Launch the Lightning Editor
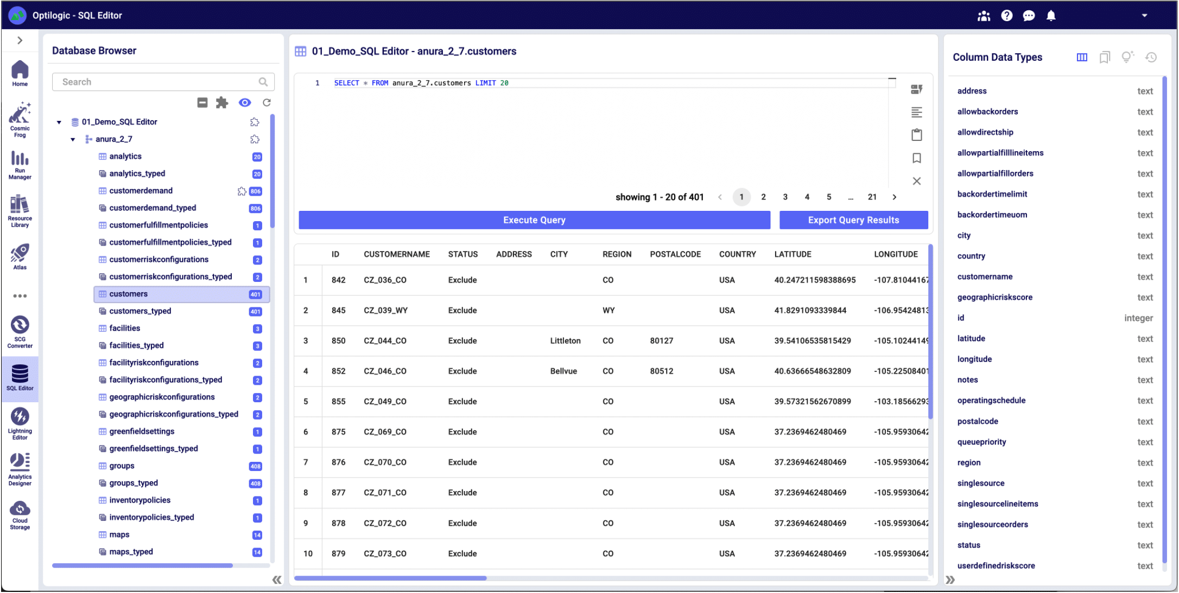The height and width of the screenshot is (593, 1179). pyautogui.click(x=20, y=423)
